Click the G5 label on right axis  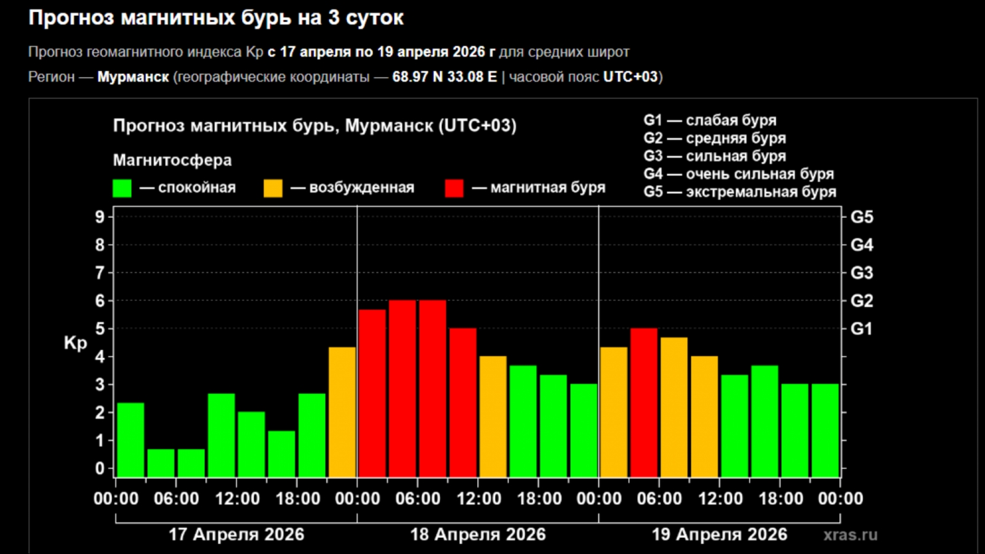[x=861, y=217]
